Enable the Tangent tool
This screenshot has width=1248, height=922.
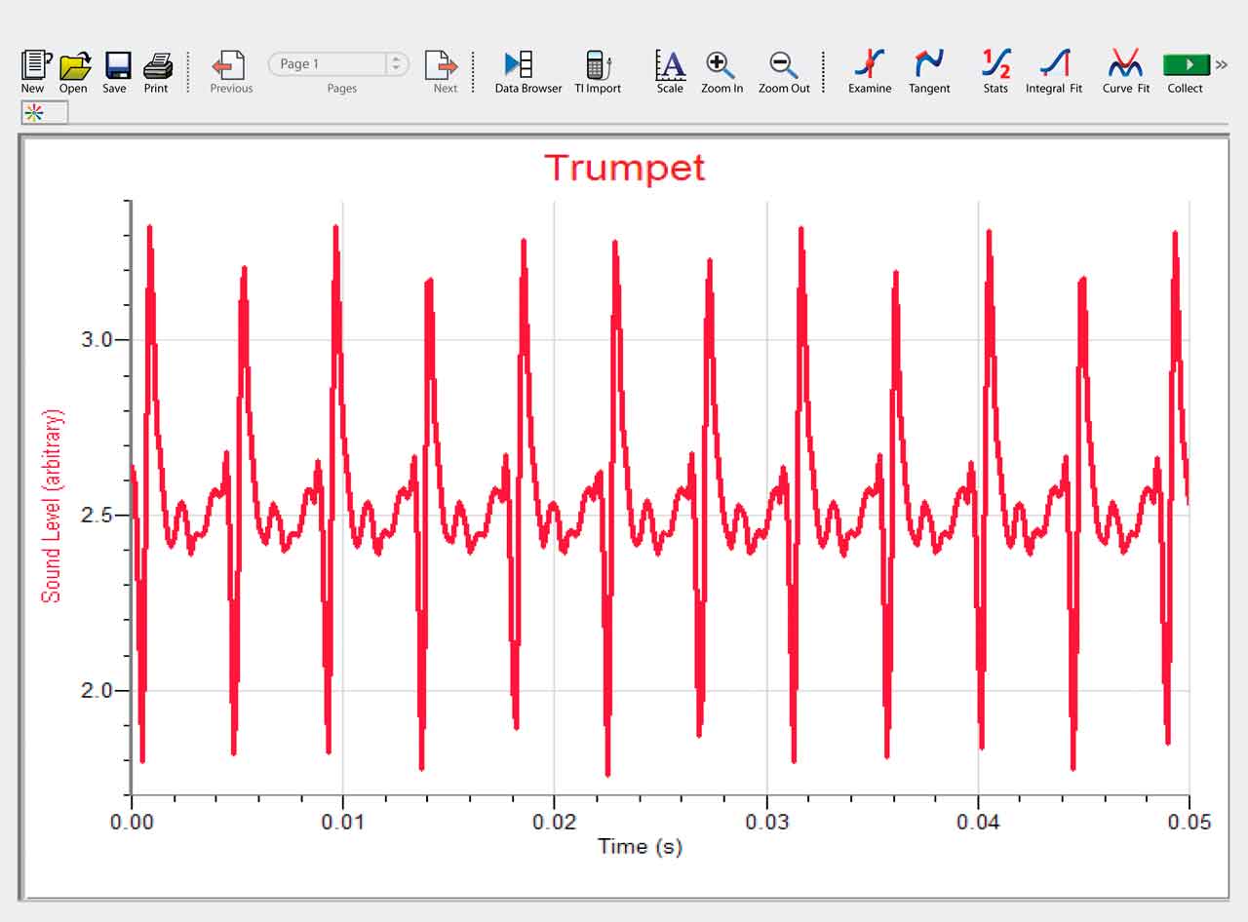pyautogui.click(x=929, y=64)
